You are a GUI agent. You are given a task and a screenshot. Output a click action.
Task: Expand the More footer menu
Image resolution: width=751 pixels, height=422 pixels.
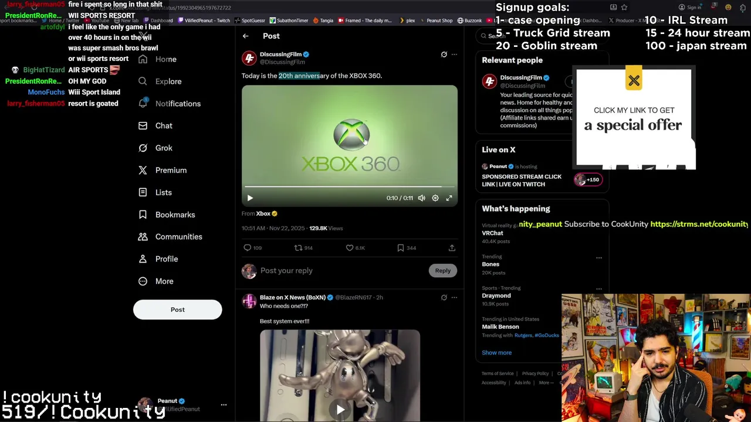click(546, 383)
